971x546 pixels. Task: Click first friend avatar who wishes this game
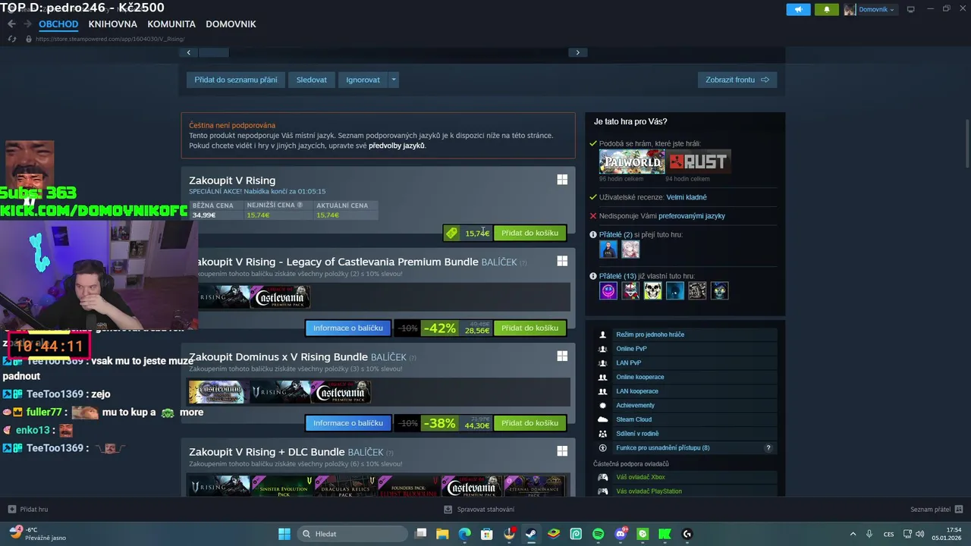tap(608, 249)
